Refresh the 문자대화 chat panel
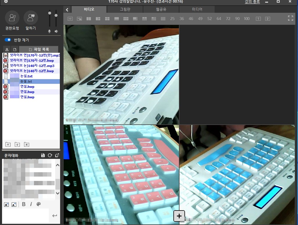The width and height of the screenshot is (298, 225). 50,155
